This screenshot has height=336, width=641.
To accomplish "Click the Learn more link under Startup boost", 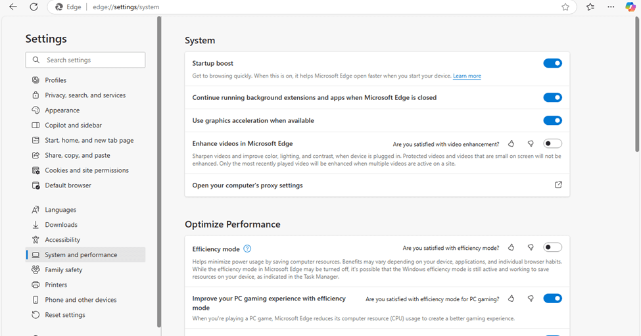I will (467, 76).
